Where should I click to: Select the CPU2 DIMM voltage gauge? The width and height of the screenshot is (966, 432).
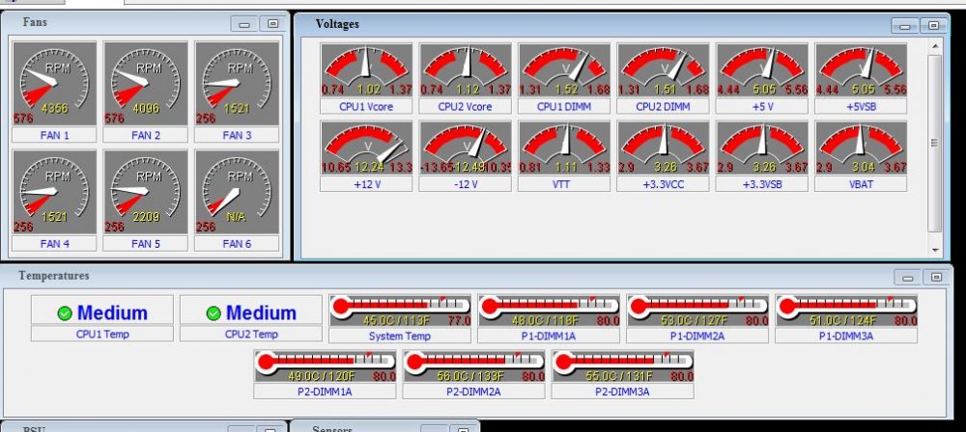tap(663, 70)
